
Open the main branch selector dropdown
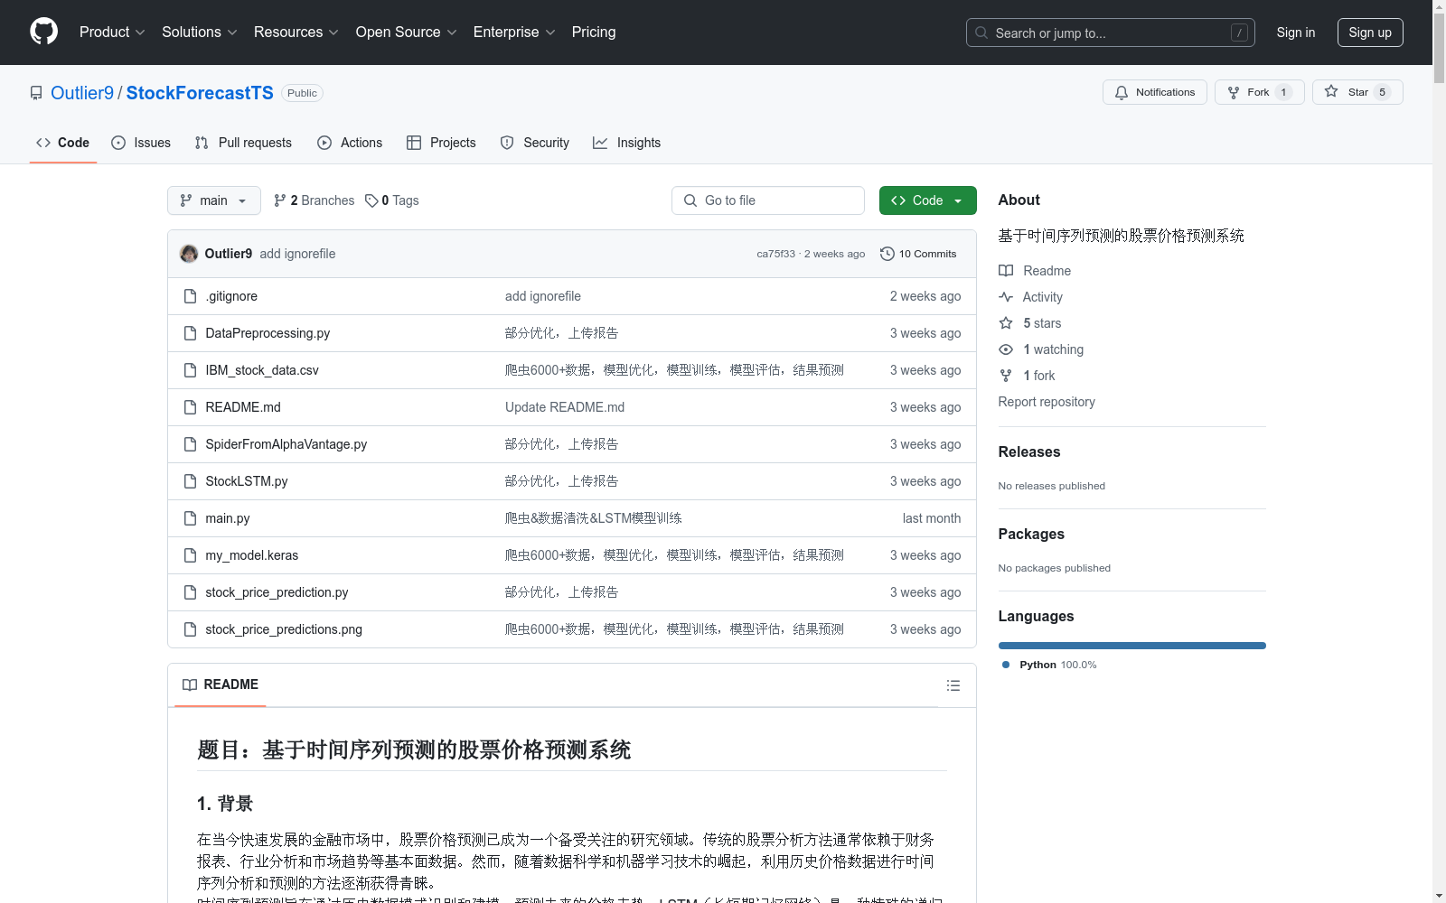point(213,200)
